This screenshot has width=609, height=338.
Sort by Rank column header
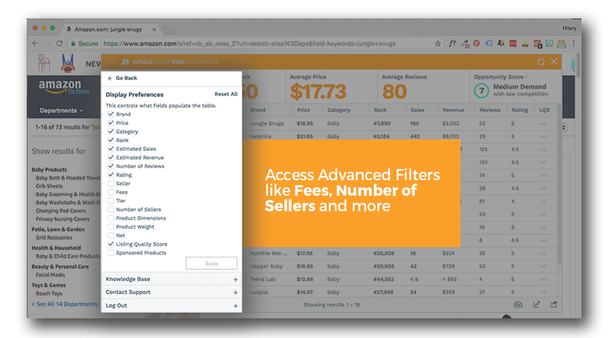[x=380, y=110]
